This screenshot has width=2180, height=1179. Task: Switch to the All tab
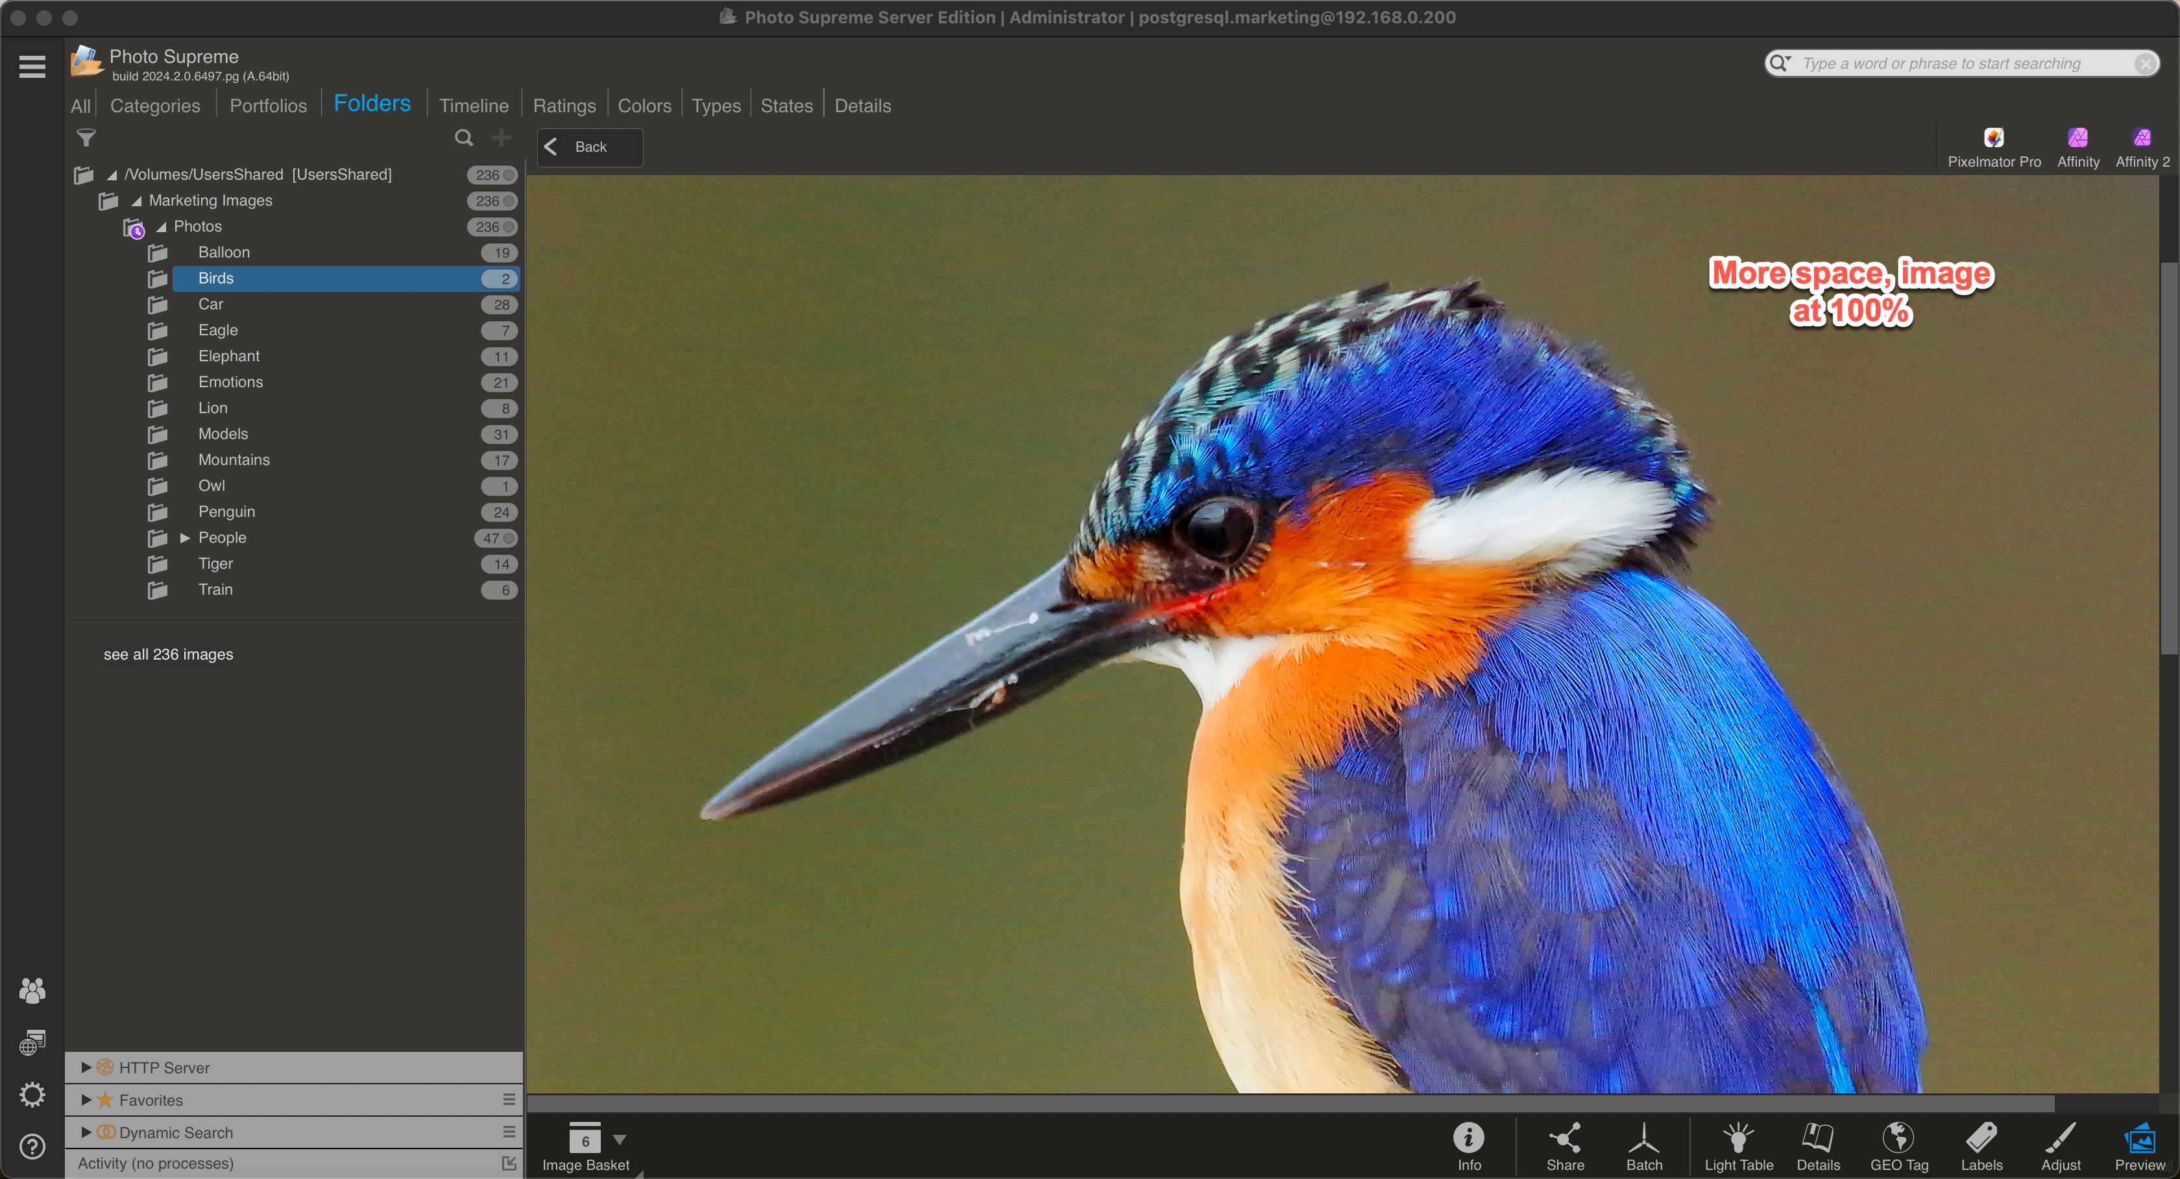pyautogui.click(x=80, y=106)
